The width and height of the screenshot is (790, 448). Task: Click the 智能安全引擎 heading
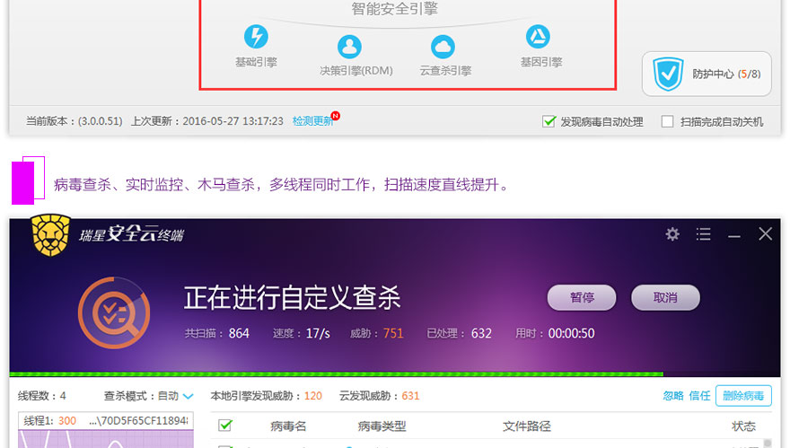click(394, 9)
